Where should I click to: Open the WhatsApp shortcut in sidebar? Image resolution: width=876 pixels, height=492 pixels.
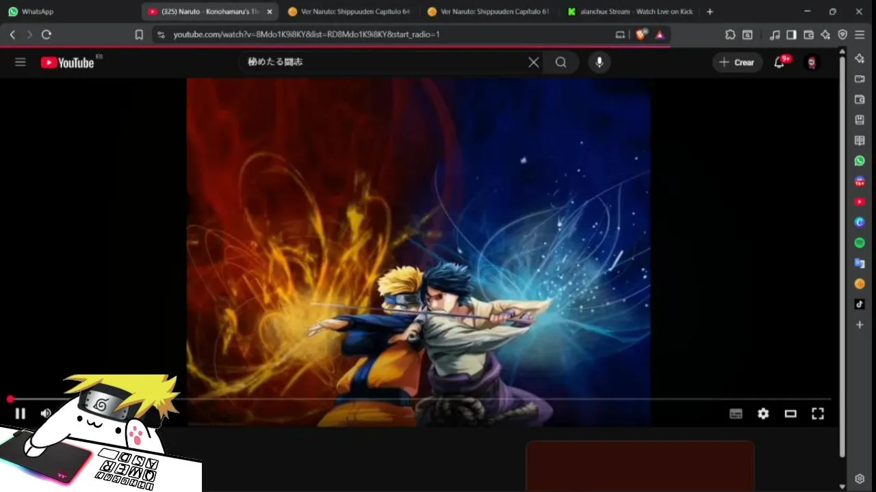coord(860,161)
